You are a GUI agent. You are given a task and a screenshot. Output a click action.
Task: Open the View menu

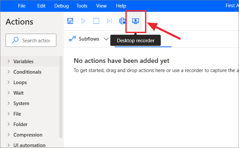pos(101,6)
